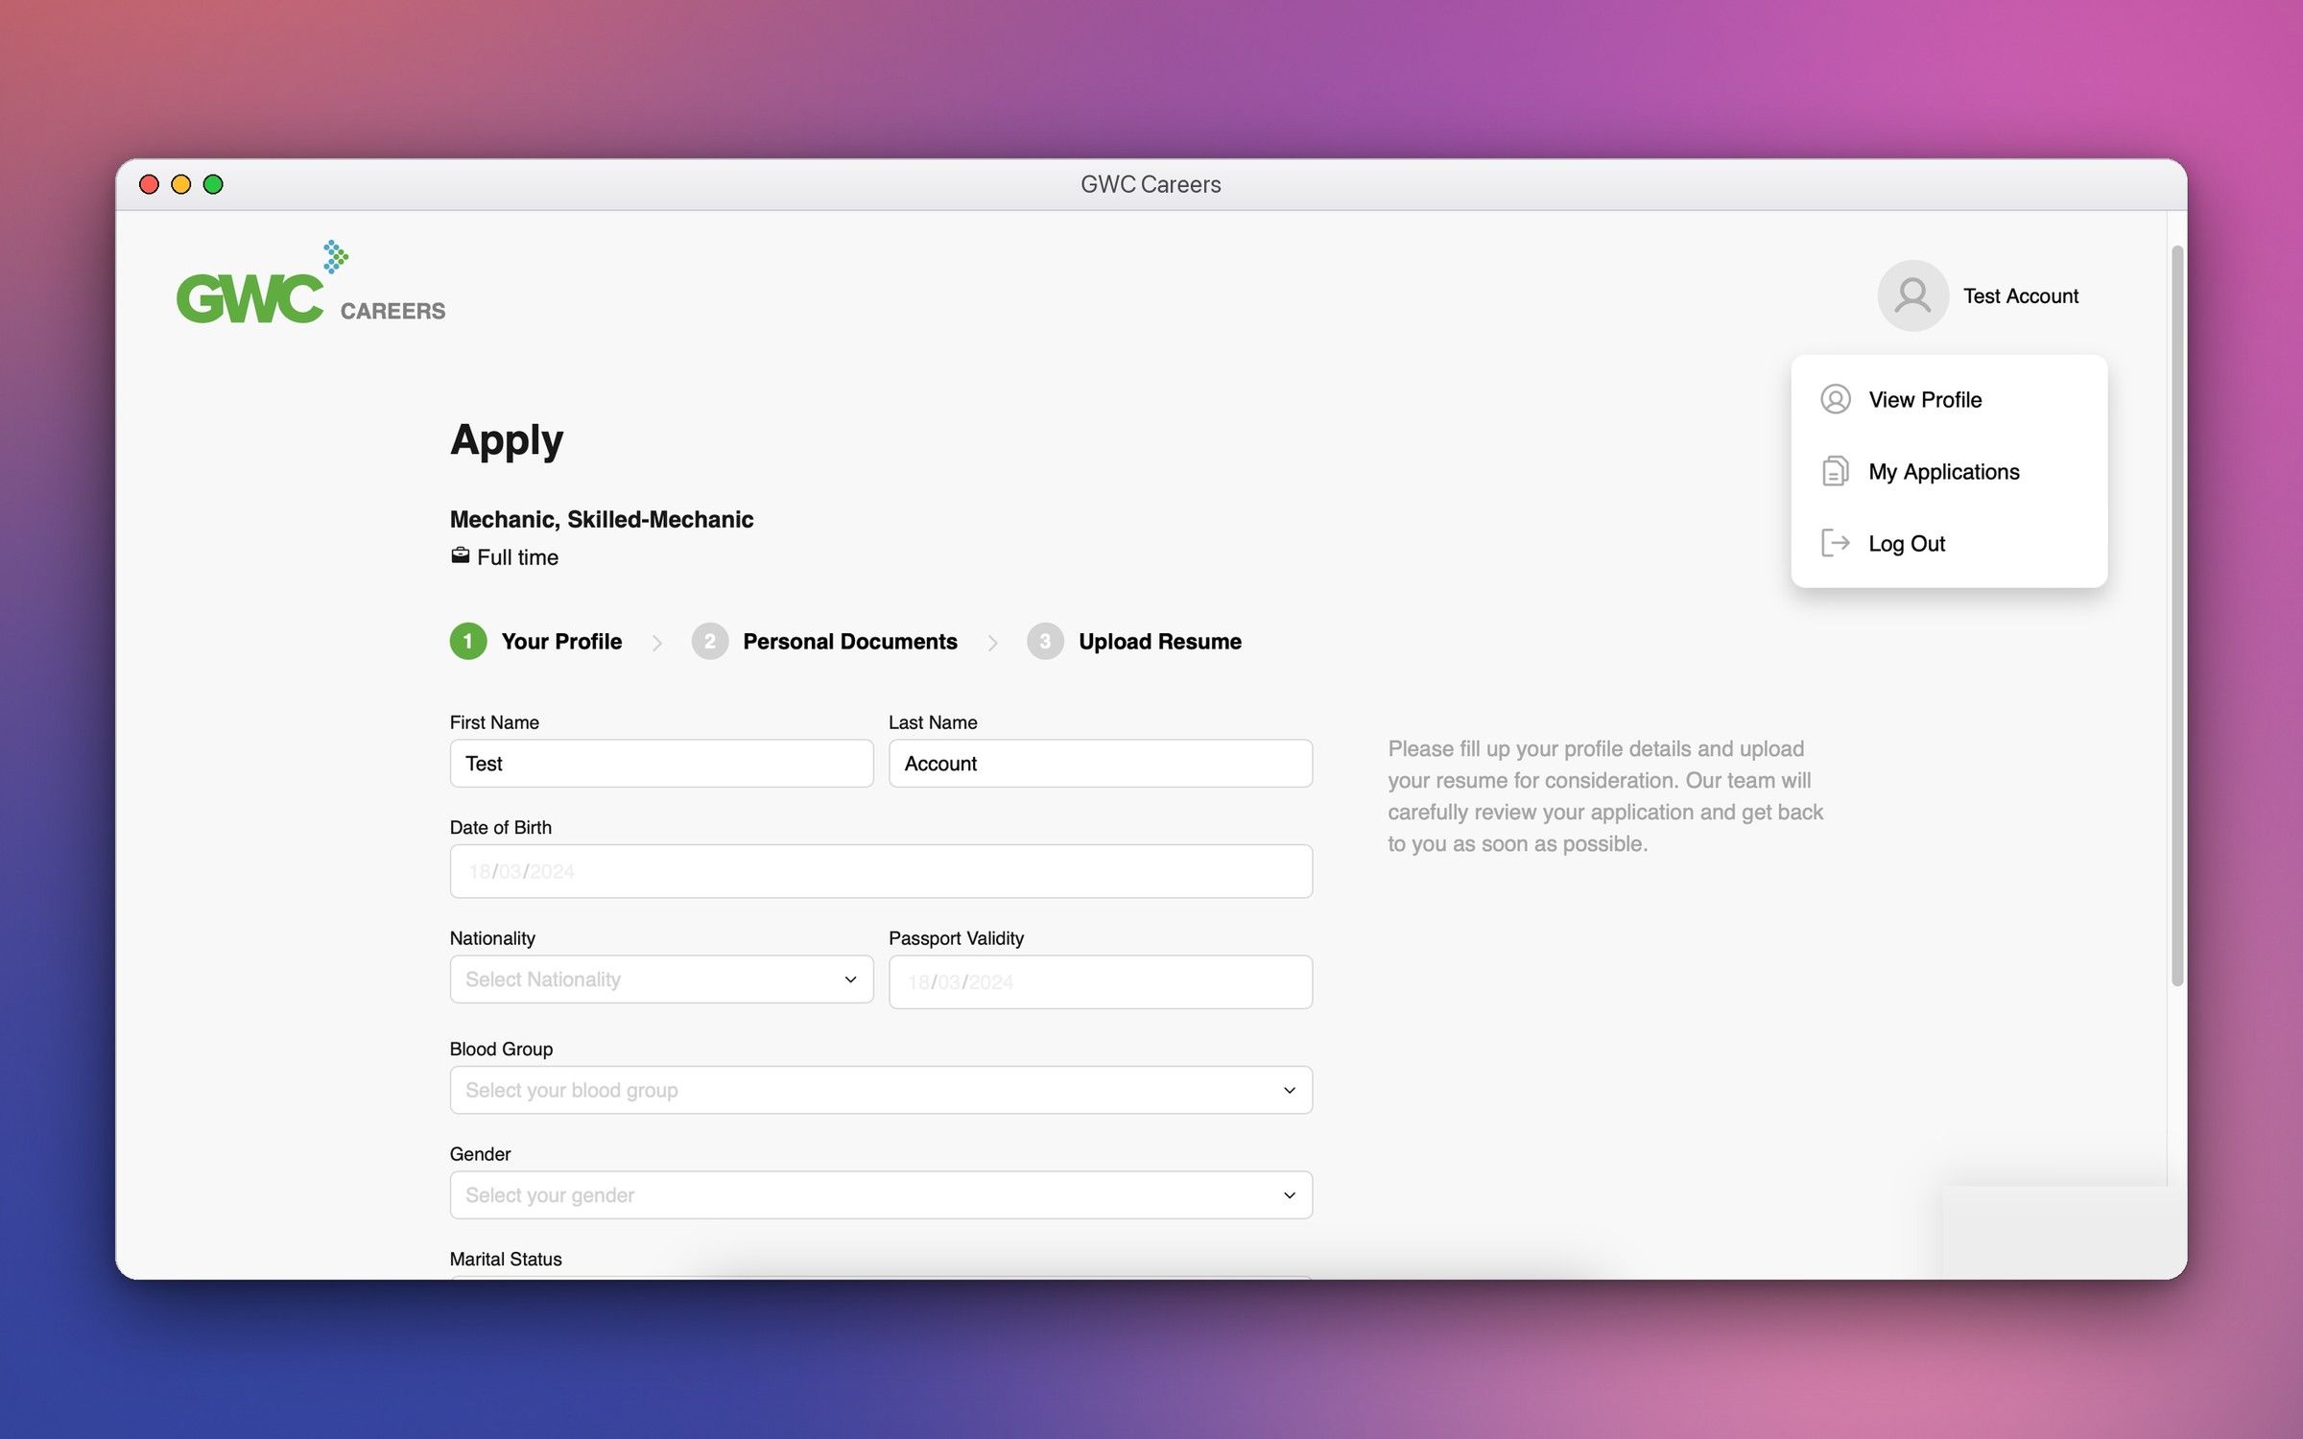Screen dimensions: 2303x1439
Task: Open the Gender dropdown
Action: [881, 1194]
